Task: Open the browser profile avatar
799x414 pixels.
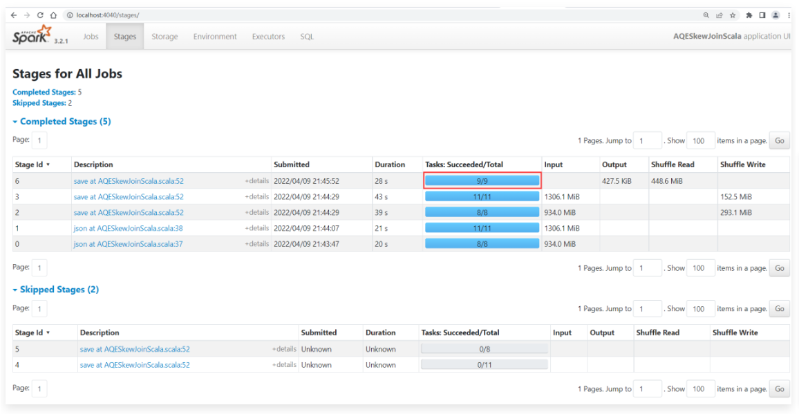Action: coord(775,15)
